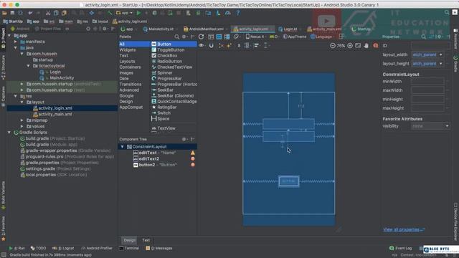This screenshot has width=459, height=258.
Task: Rotate screen orientation icon
Action: click(x=236, y=37)
